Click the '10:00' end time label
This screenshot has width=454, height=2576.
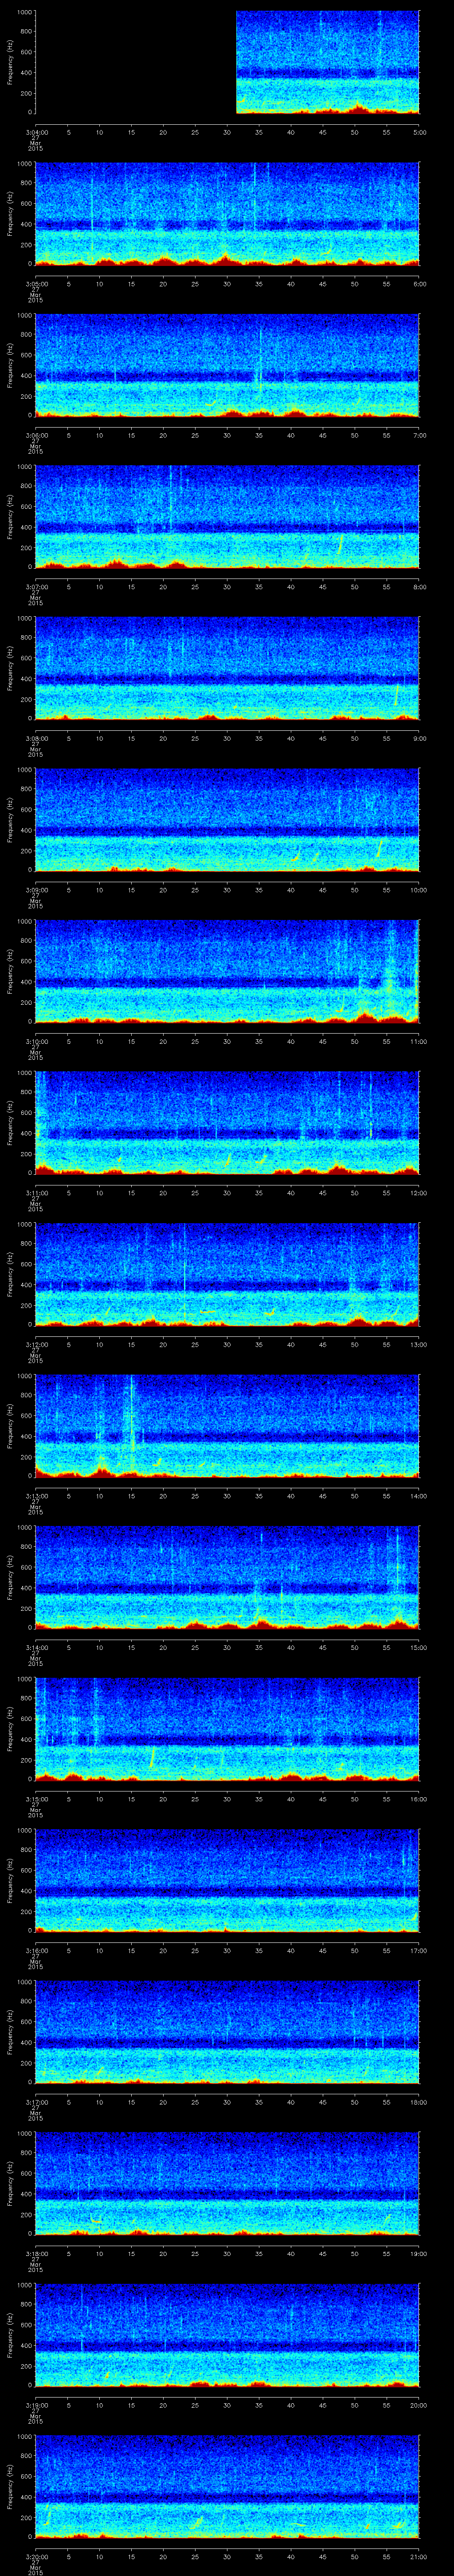(419, 890)
